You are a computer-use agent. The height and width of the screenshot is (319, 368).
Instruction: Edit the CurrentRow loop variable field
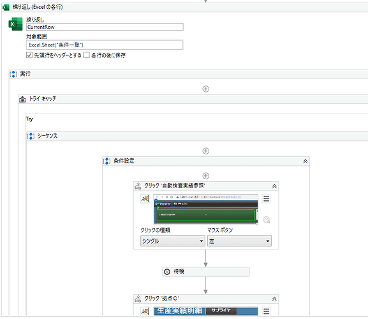(105, 27)
